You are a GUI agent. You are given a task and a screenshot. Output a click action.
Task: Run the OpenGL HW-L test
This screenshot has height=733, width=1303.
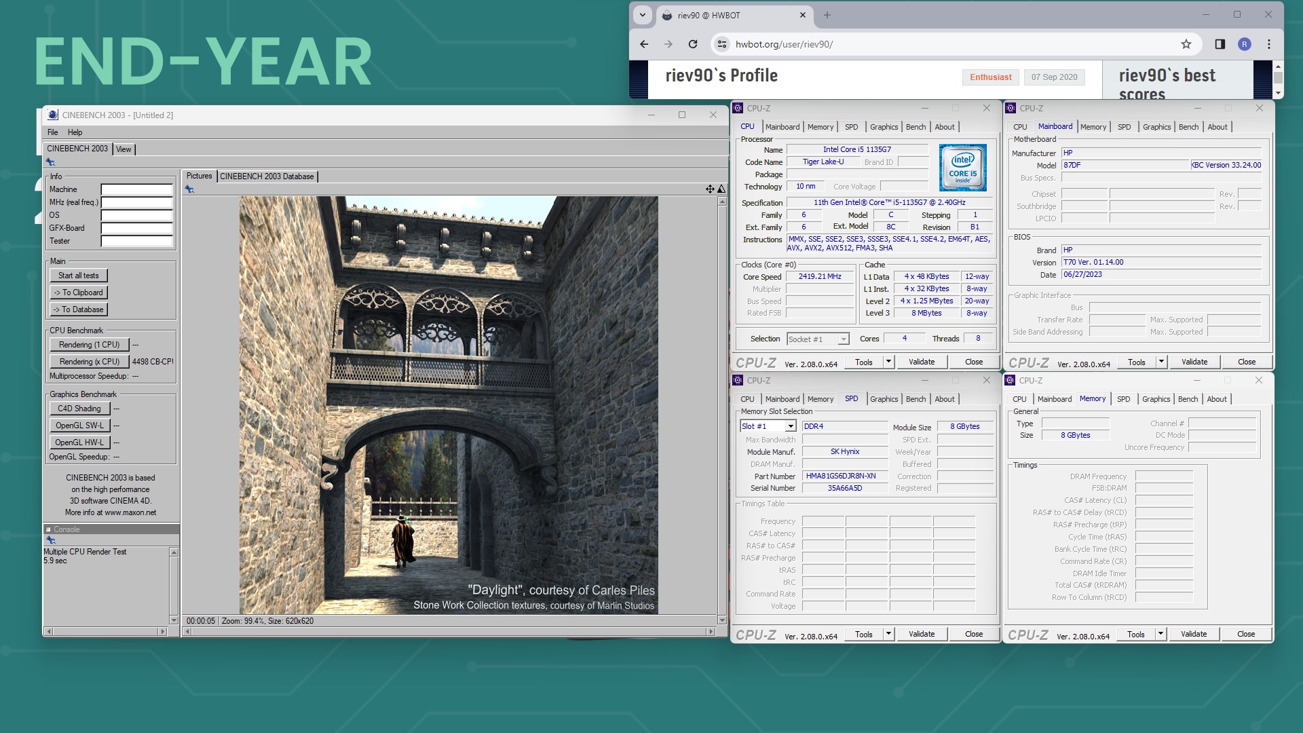(79, 443)
